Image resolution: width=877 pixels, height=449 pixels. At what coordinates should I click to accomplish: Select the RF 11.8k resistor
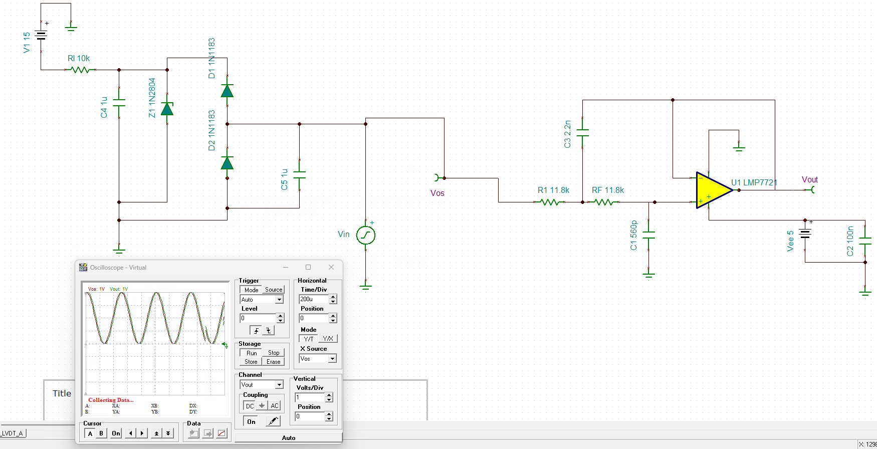click(x=604, y=202)
